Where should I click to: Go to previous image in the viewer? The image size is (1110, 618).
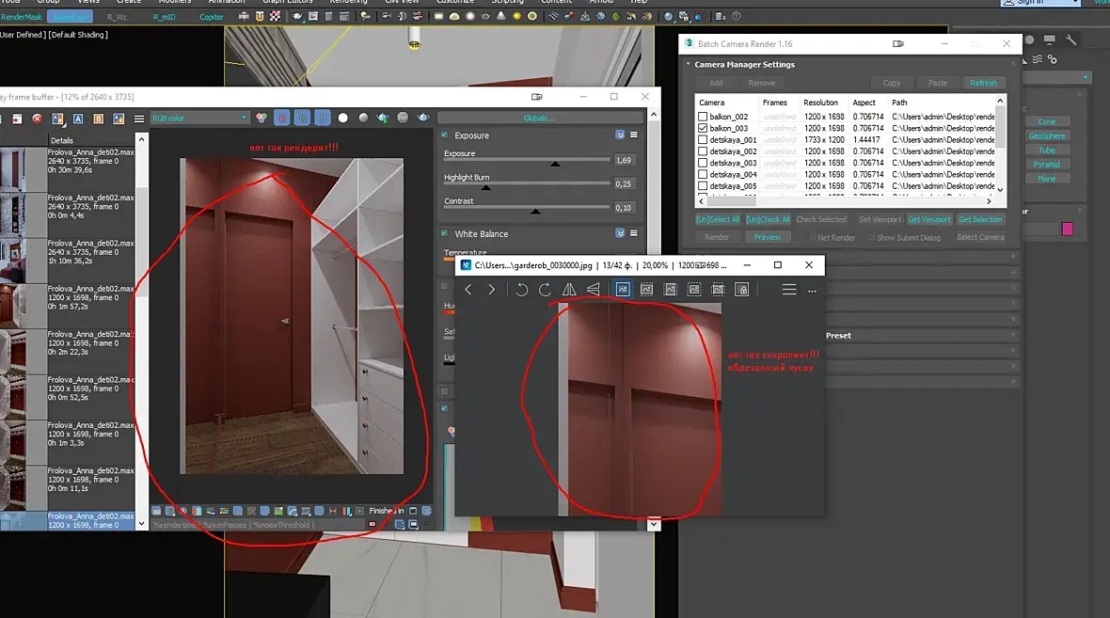pyautogui.click(x=468, y=290)
